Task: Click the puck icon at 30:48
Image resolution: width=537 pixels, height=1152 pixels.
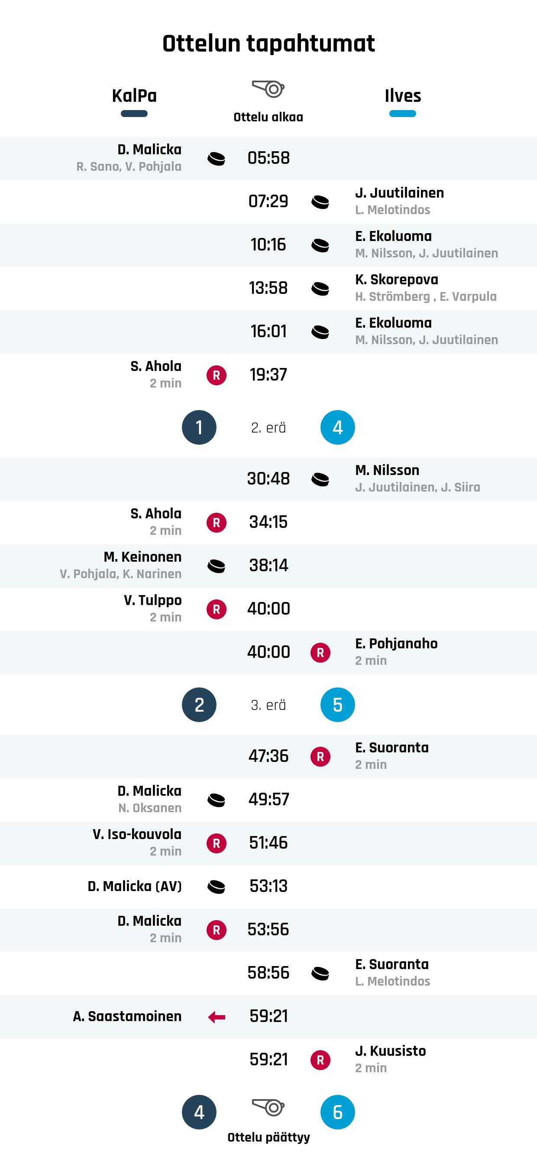Action: (x=320, y=479)
